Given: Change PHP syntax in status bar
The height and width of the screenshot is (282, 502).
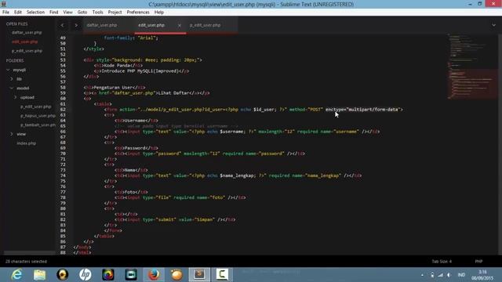Looking at the screenshot, I should tap(478, 261).
